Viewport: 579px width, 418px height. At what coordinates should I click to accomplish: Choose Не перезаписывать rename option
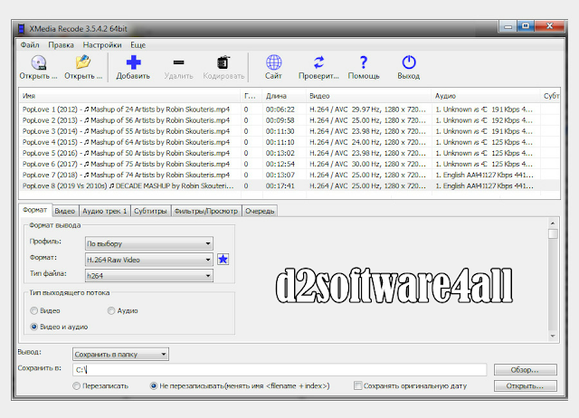pos(154,385)
